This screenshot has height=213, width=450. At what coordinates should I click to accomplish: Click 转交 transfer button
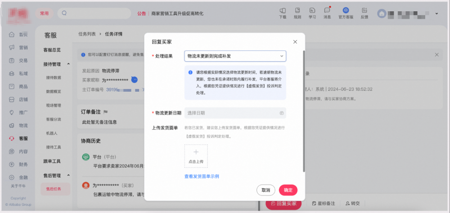coord(353,204)
